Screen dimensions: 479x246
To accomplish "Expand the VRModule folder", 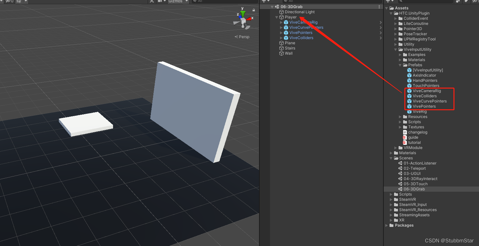I will click(x=396, y=148).
